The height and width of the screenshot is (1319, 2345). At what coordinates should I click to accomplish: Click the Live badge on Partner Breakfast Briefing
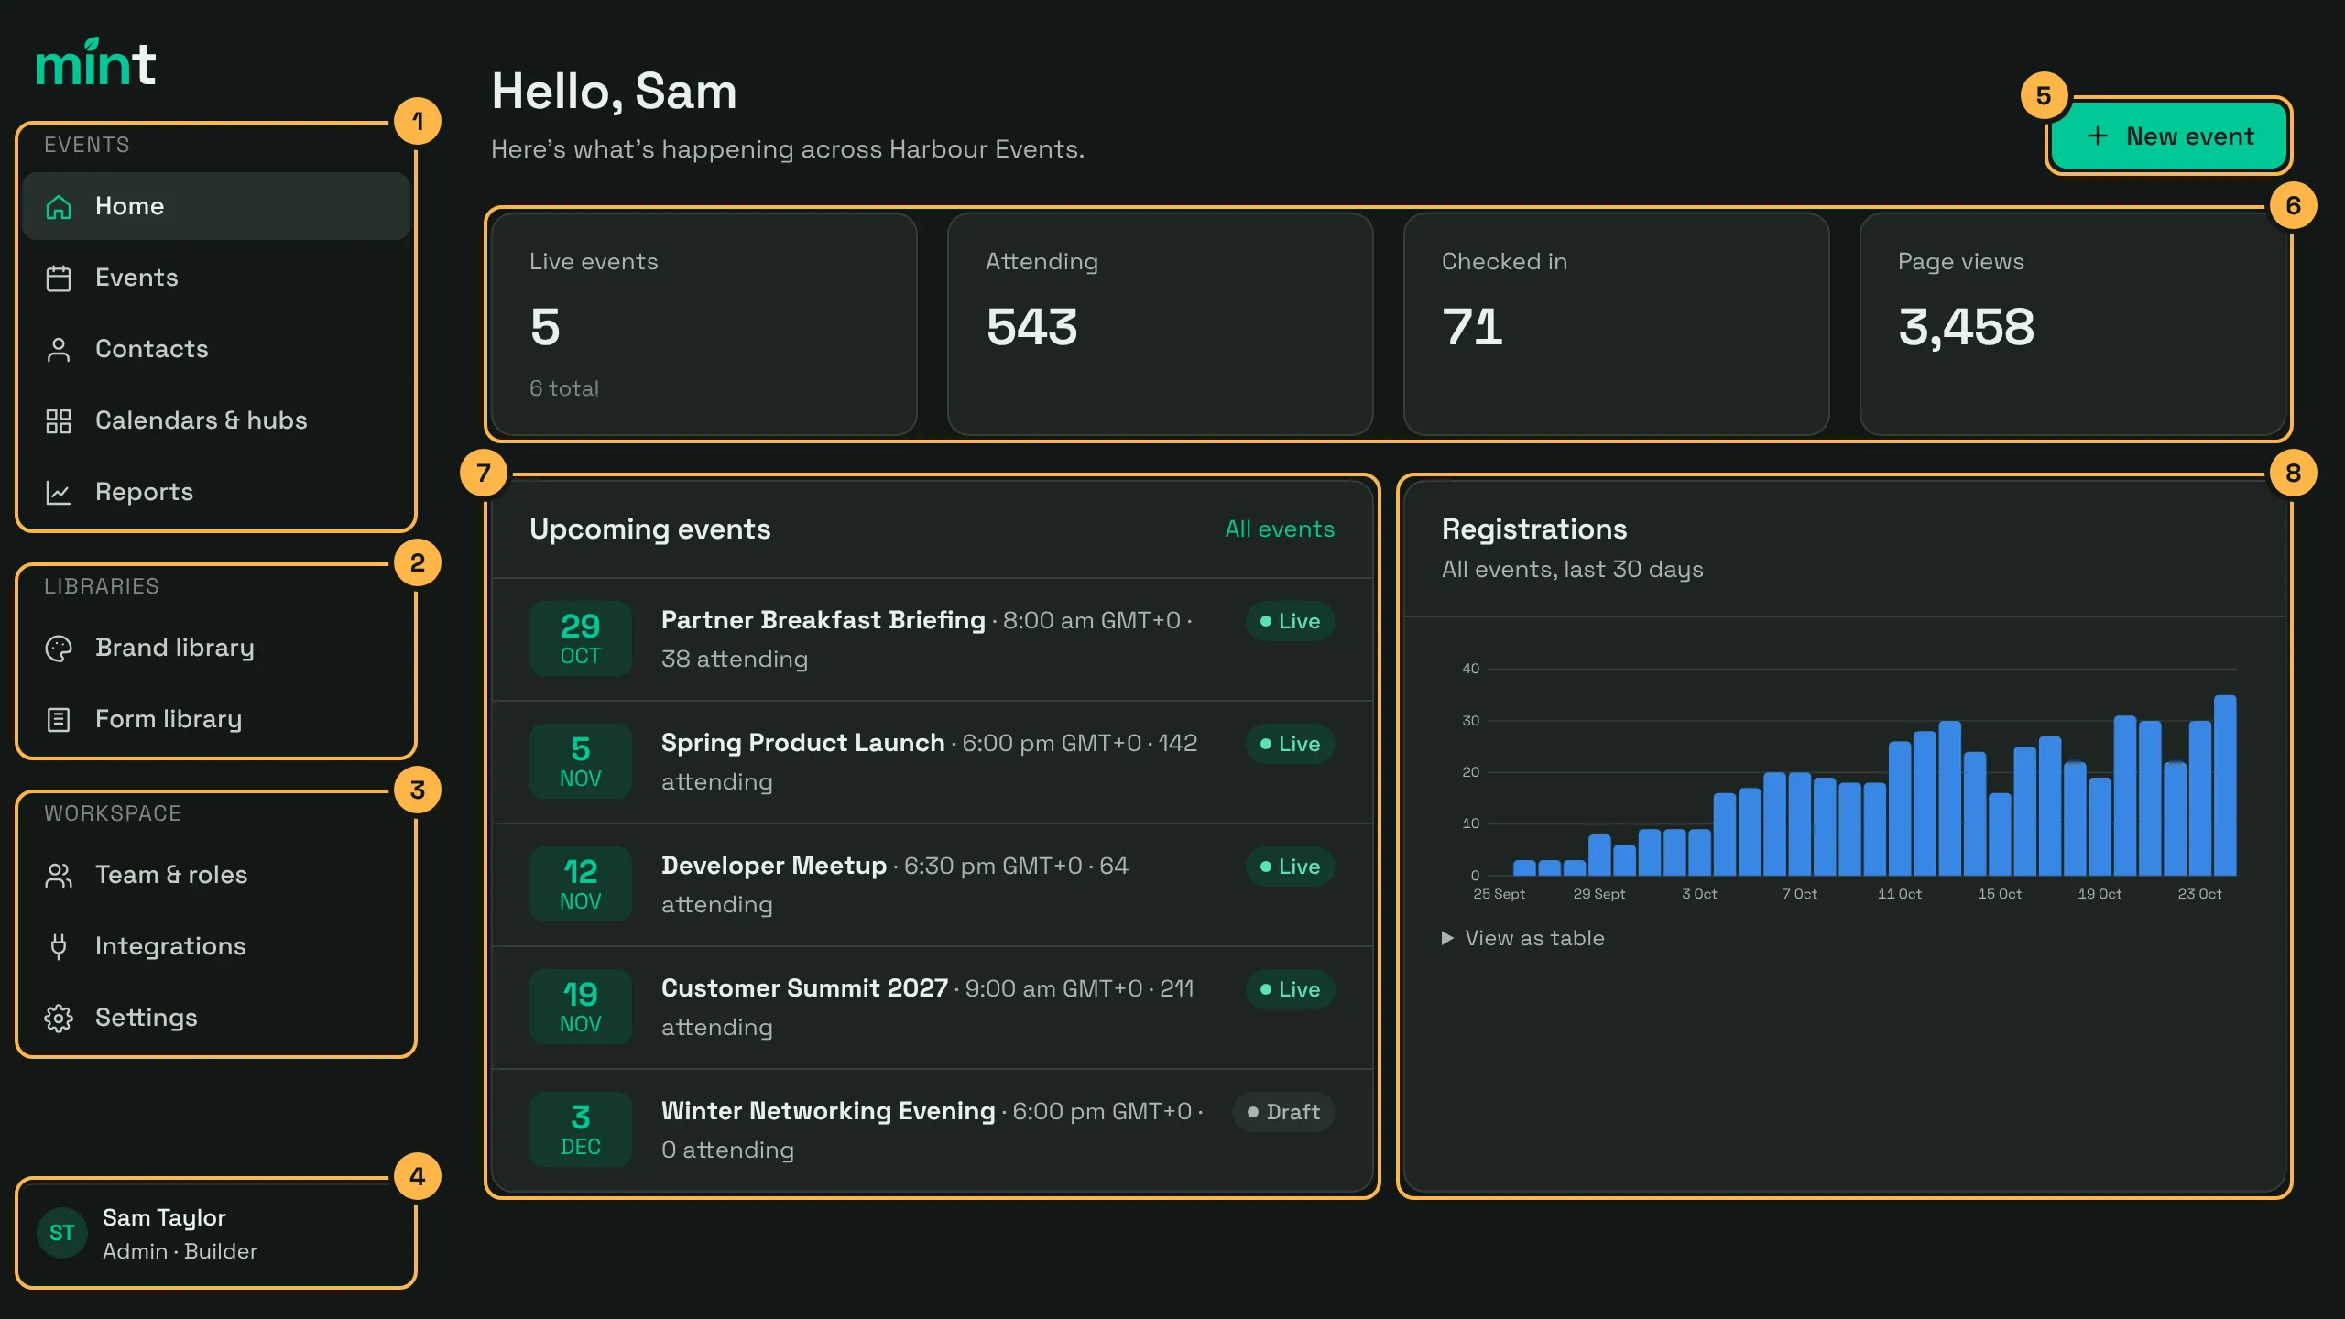click(1290, 621)
